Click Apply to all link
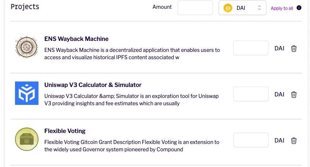This screenshot has height=167, width=310. pos(282,8)
